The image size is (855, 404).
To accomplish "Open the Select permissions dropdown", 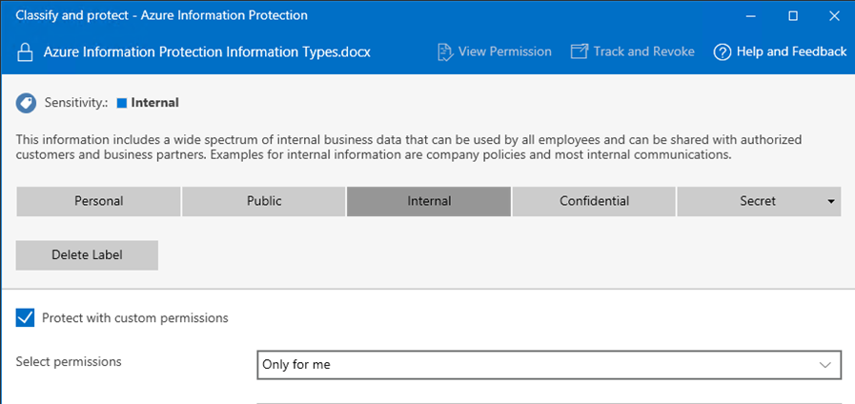I will (549, 365).
